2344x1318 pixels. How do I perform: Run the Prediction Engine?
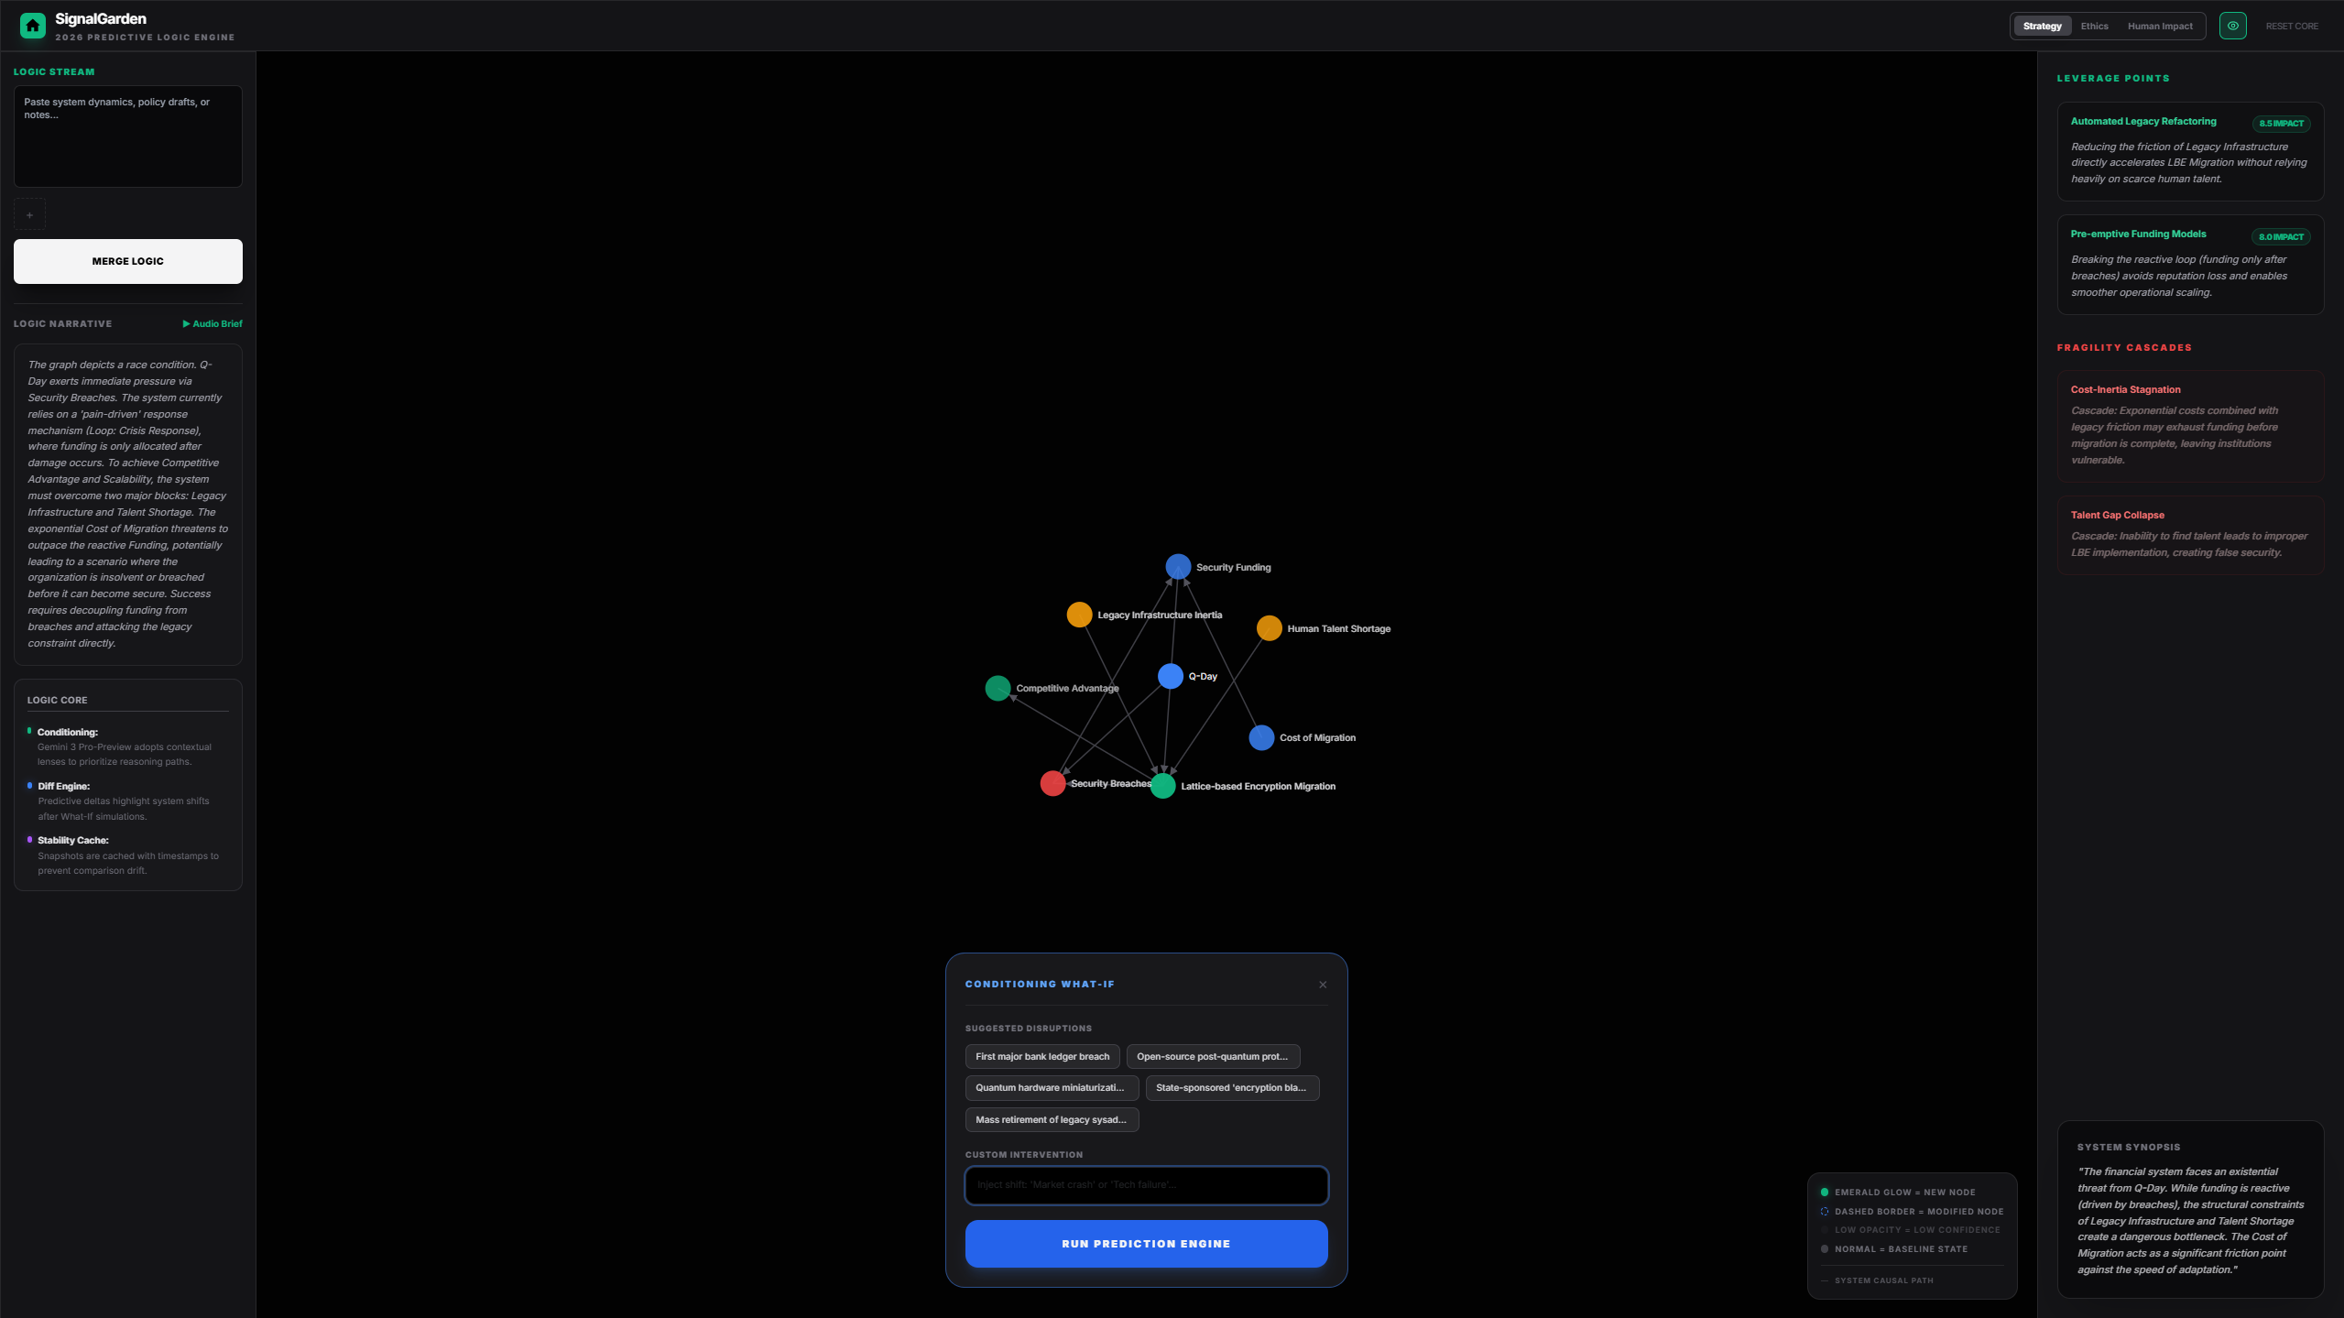pos(1146,1244)
